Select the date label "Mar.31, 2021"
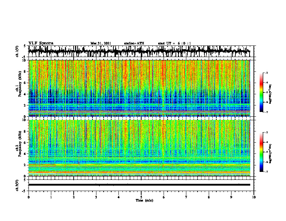 pyautogui.click(x=101, y=43)
